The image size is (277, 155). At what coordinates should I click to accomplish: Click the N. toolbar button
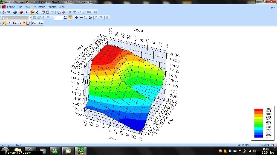pyautogui.click(x=85, y=17)
